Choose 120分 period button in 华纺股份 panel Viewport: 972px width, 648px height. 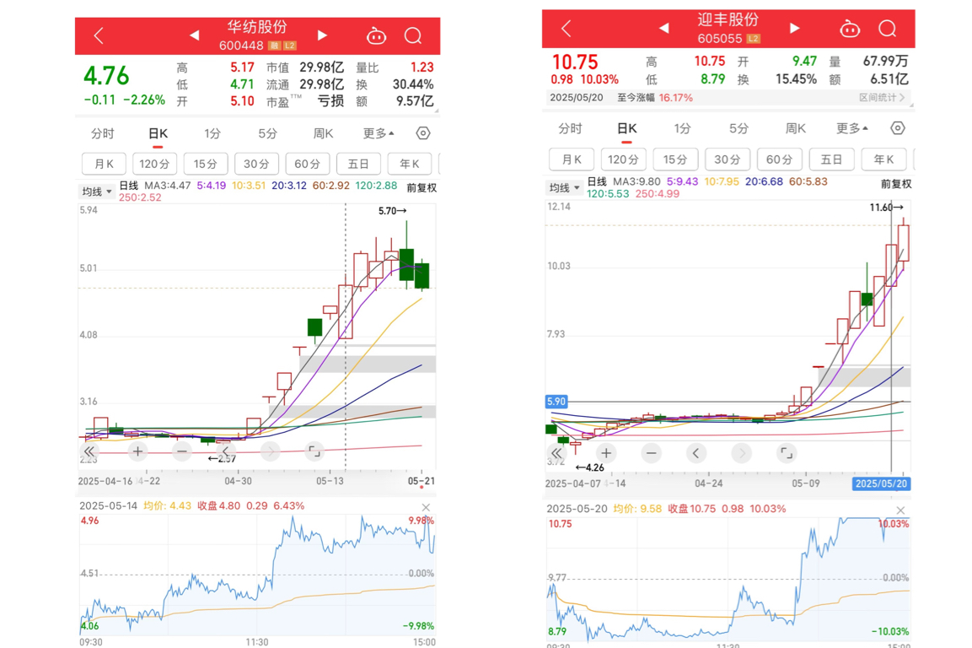pos(154,164)
